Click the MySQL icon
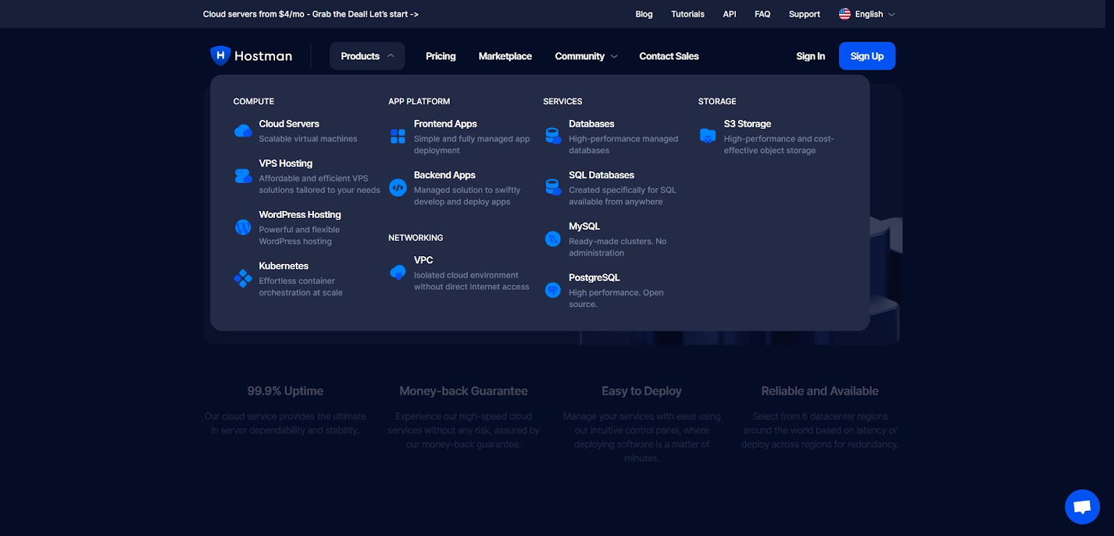 [553, 239]
